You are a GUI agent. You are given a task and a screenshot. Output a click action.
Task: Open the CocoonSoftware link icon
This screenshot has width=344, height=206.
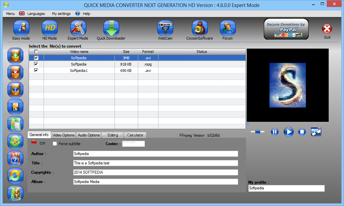[200, 28]
